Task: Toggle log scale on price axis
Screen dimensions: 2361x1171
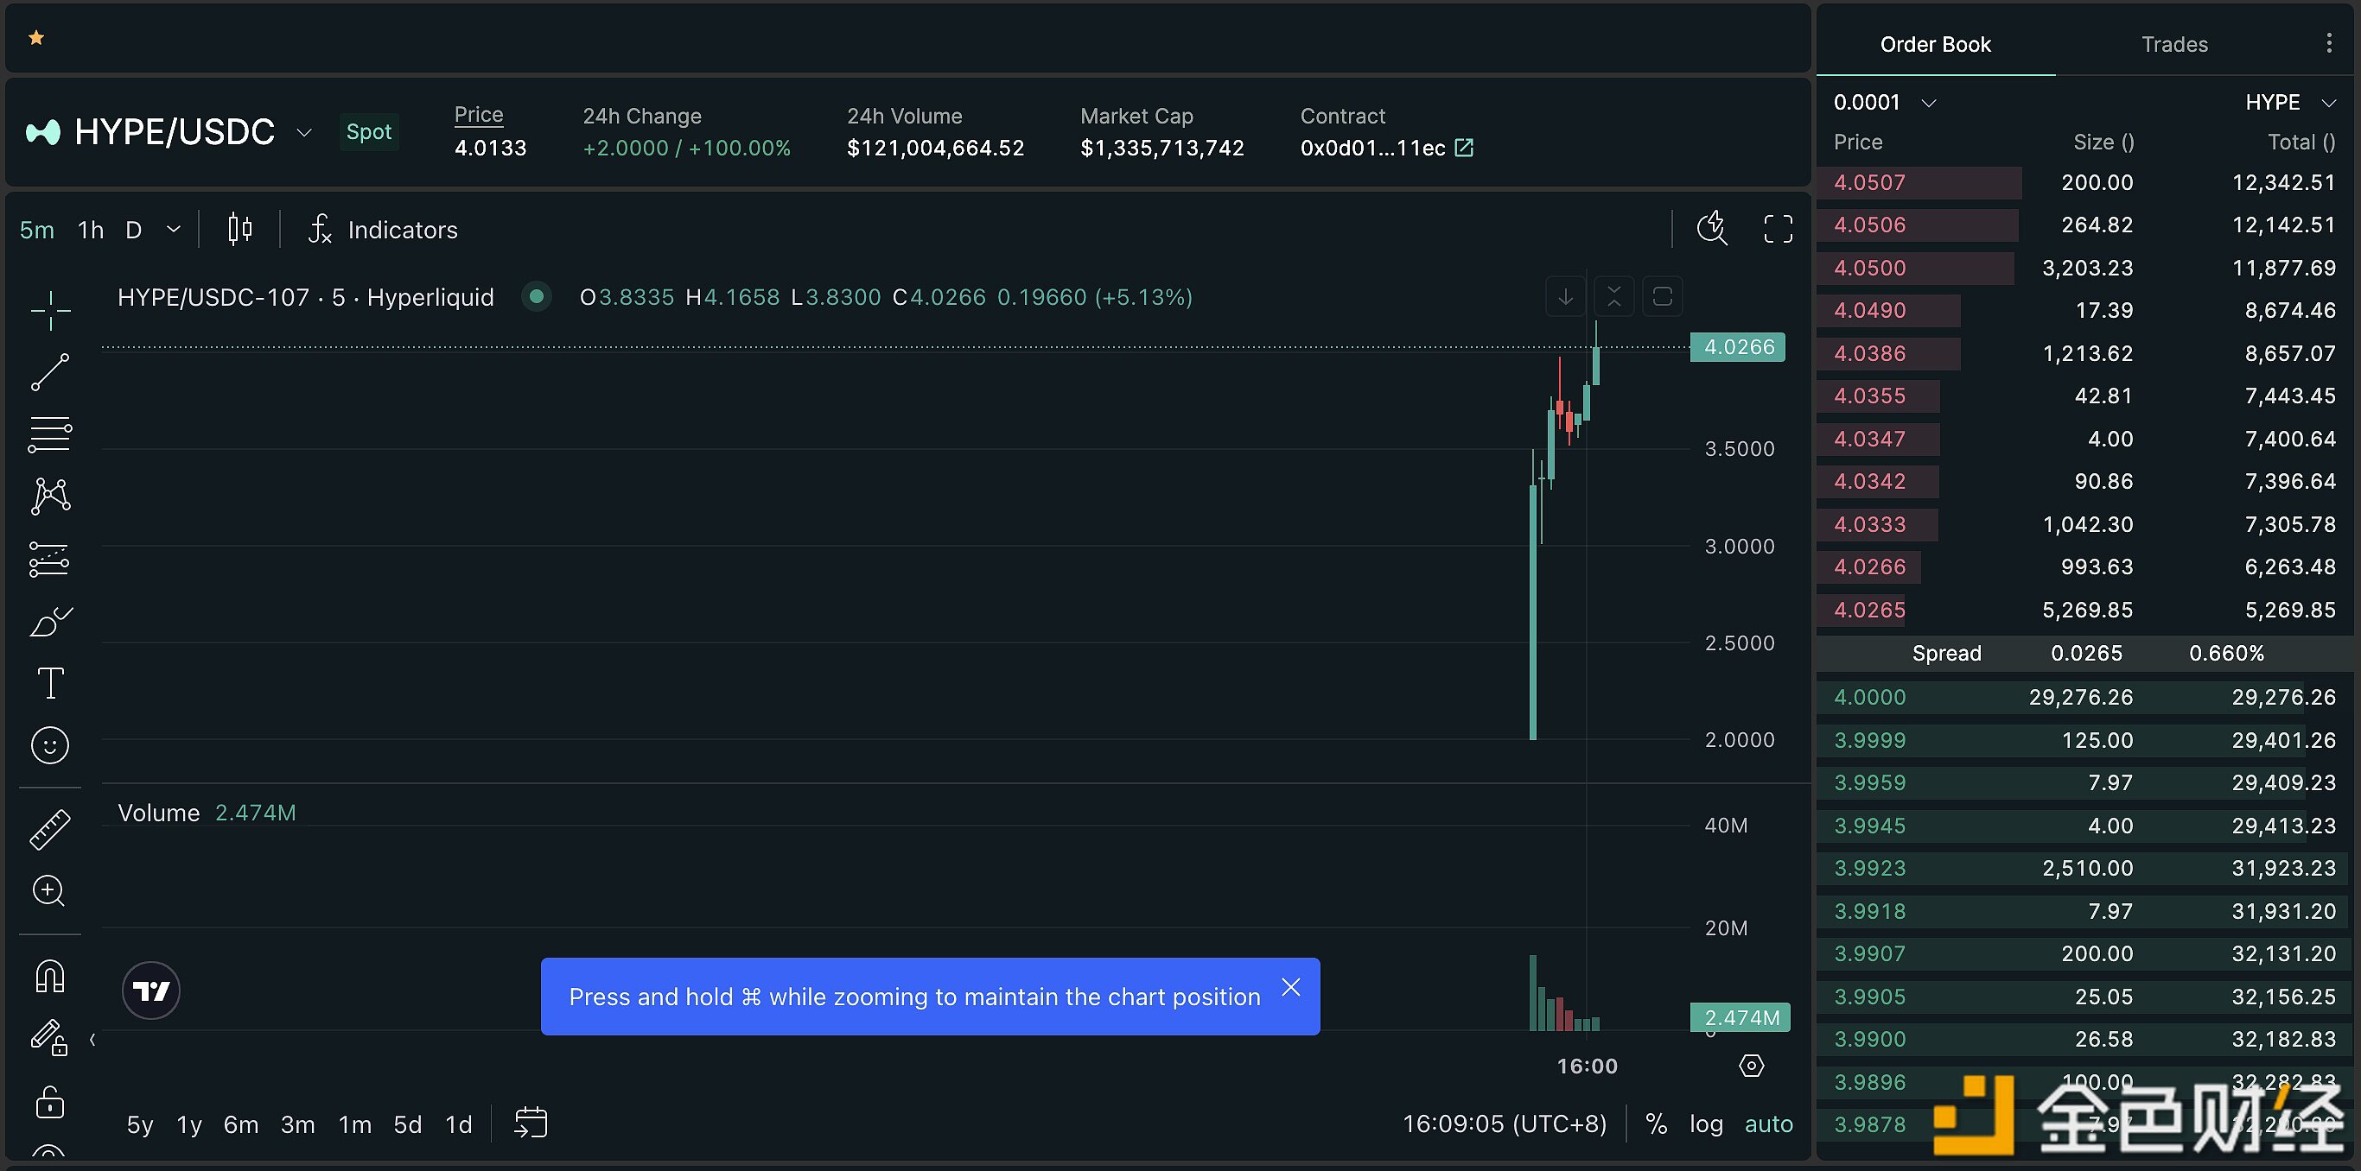Action: pos(1706,1124)
